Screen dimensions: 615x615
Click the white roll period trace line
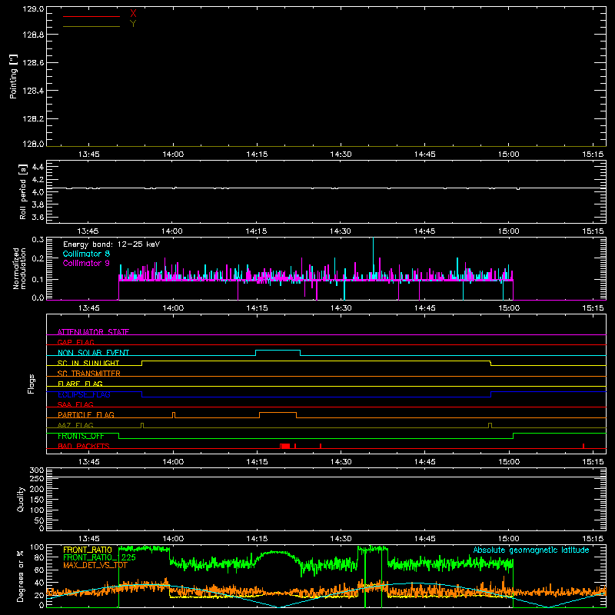click(326, 188)
